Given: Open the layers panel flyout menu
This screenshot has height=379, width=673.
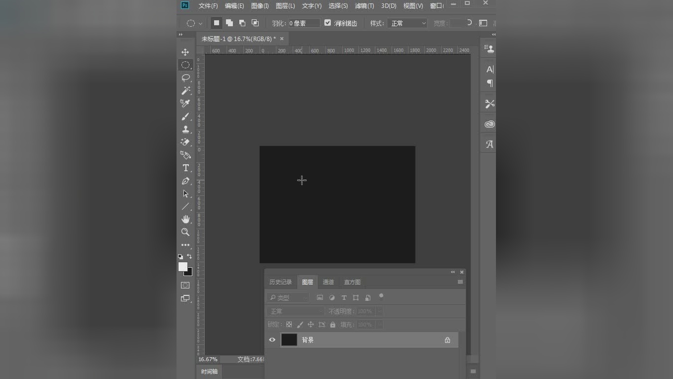Looking at the screenshot, I should (460, 282).
